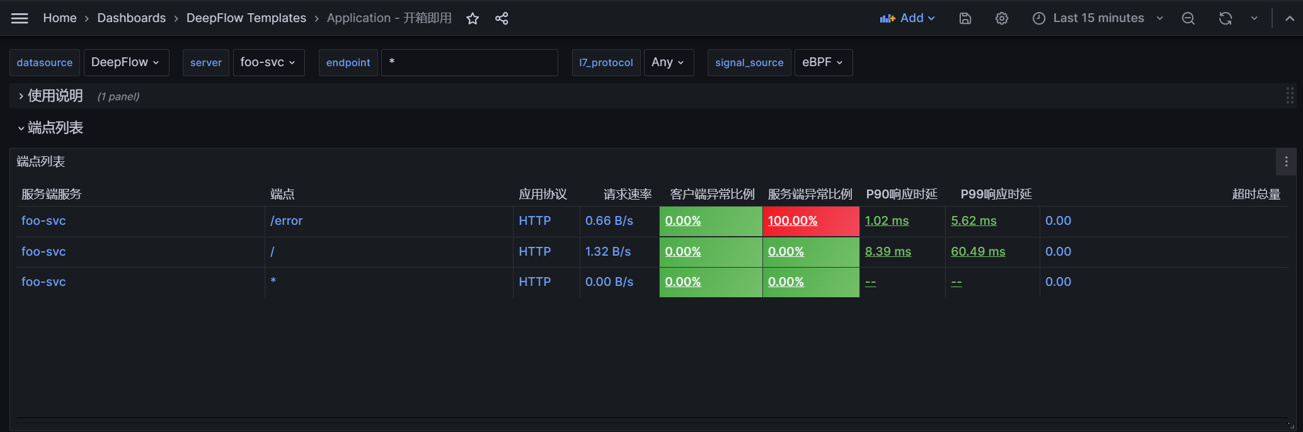Open dashboard settings gear

(x=1002, y=18)
